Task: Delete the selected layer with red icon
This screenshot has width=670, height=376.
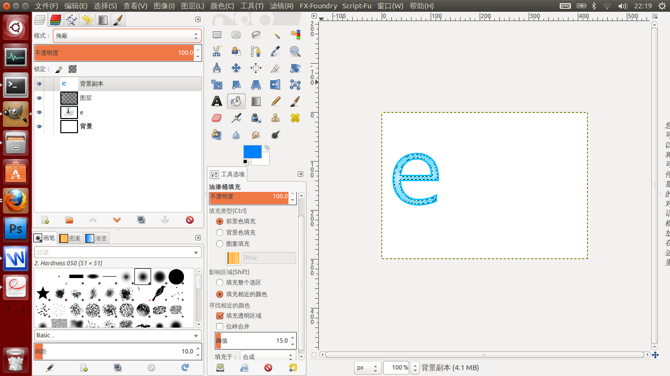Action: 190,220
